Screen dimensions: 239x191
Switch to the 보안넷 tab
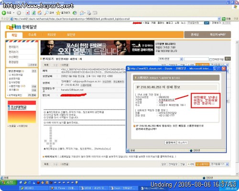pos(71,35)
